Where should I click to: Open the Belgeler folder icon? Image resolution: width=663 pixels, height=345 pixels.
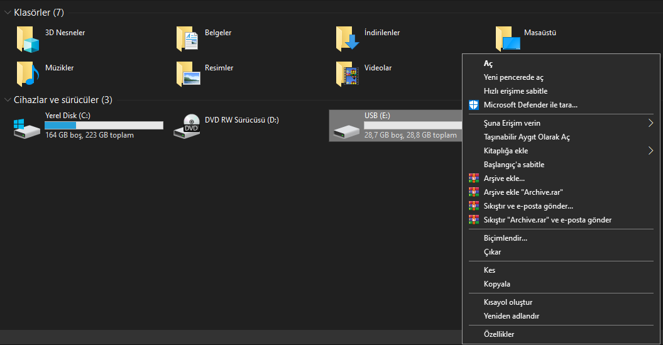pyautogui.click(x=187, y=40)
